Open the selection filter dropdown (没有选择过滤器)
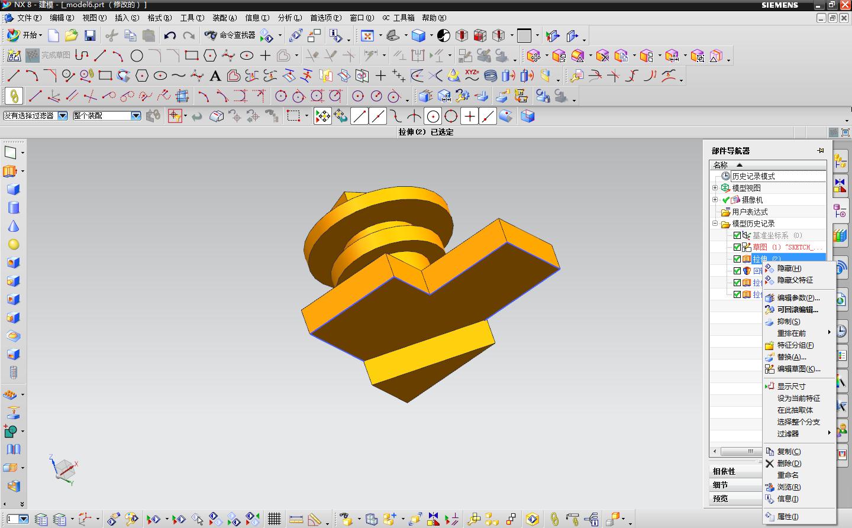This screenshot has width=852, height=528. [63, 116]
